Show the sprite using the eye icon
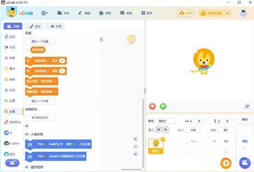This screenshot has width=254, height=172. pyautogui.click(x=158, y=130)
